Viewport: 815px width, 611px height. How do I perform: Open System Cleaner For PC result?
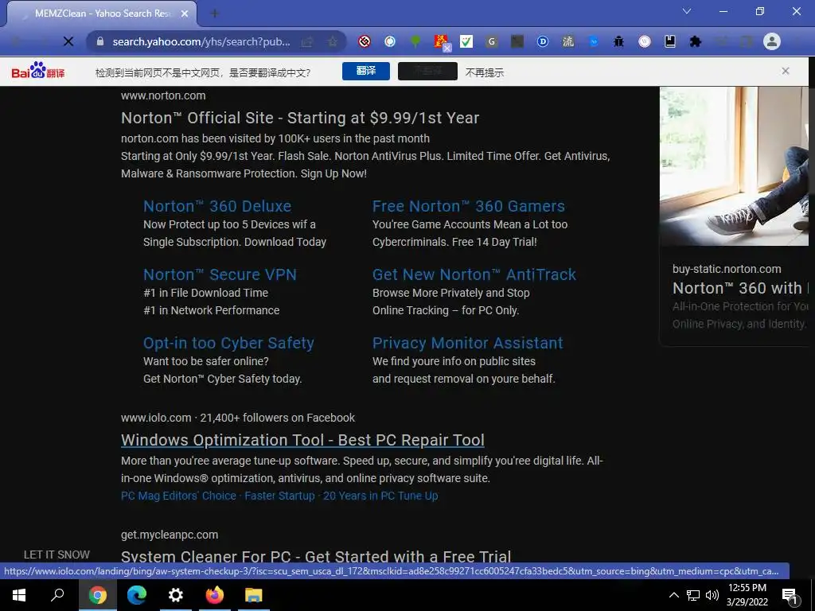(x=316, y=556)
